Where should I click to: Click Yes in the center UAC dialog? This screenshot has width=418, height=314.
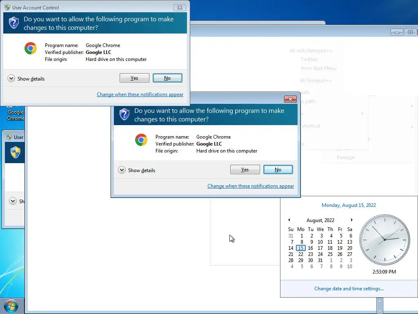pyautogui.click(x=245, y=170)
